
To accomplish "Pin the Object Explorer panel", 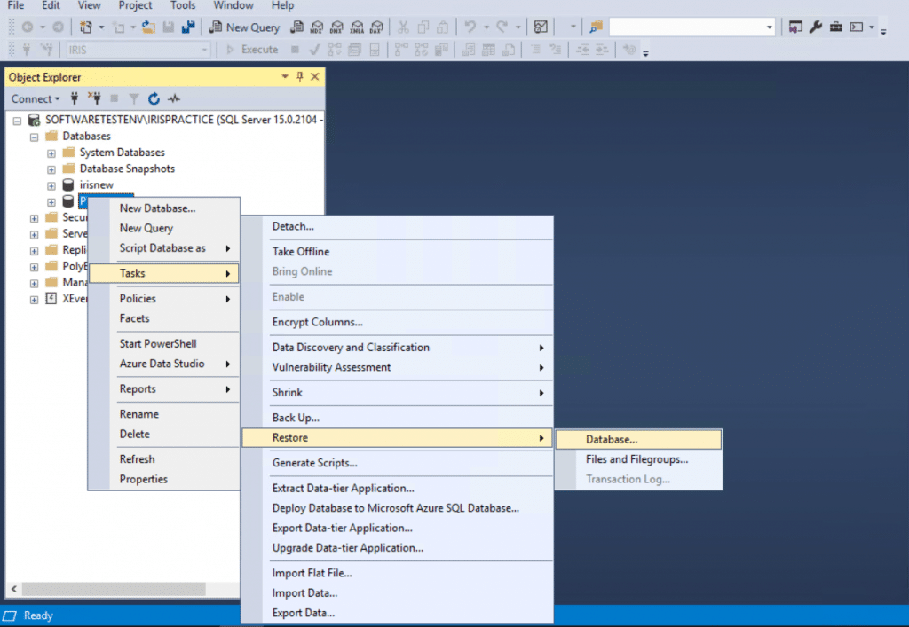I will [300, 77].
